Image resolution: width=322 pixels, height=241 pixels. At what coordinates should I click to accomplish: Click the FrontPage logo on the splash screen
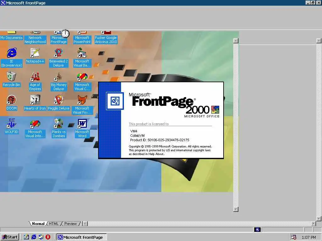click(x=115, y=101)
